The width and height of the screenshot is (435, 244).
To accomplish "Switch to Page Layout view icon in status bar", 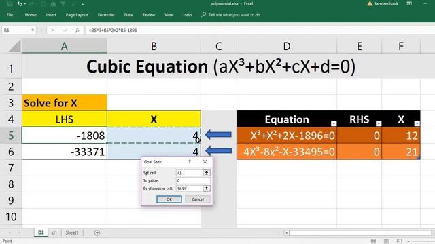I will [386, 241].
